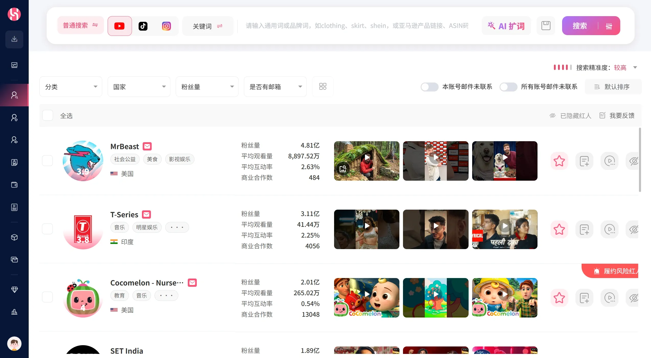Click the 履约风险红人 banner

(610, 271)
